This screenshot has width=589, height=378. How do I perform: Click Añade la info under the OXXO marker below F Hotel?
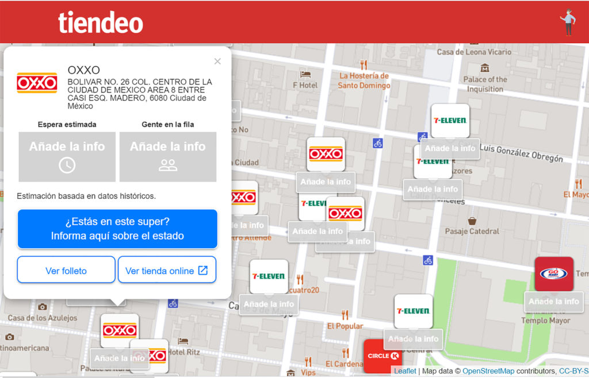pos(326,182)
